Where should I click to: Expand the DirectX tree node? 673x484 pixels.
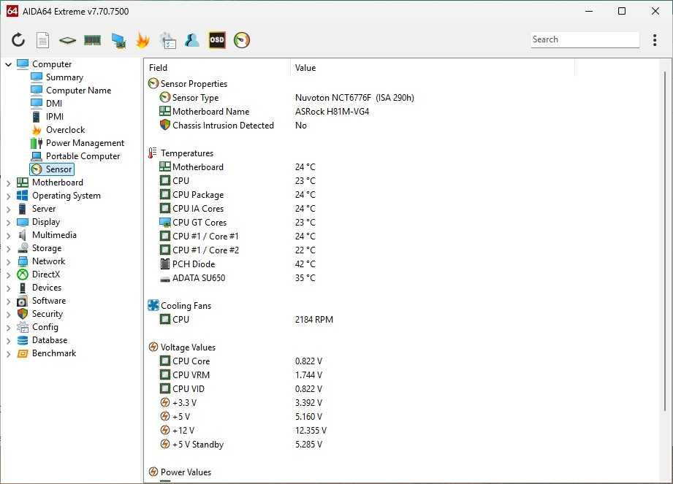[8, 274]
